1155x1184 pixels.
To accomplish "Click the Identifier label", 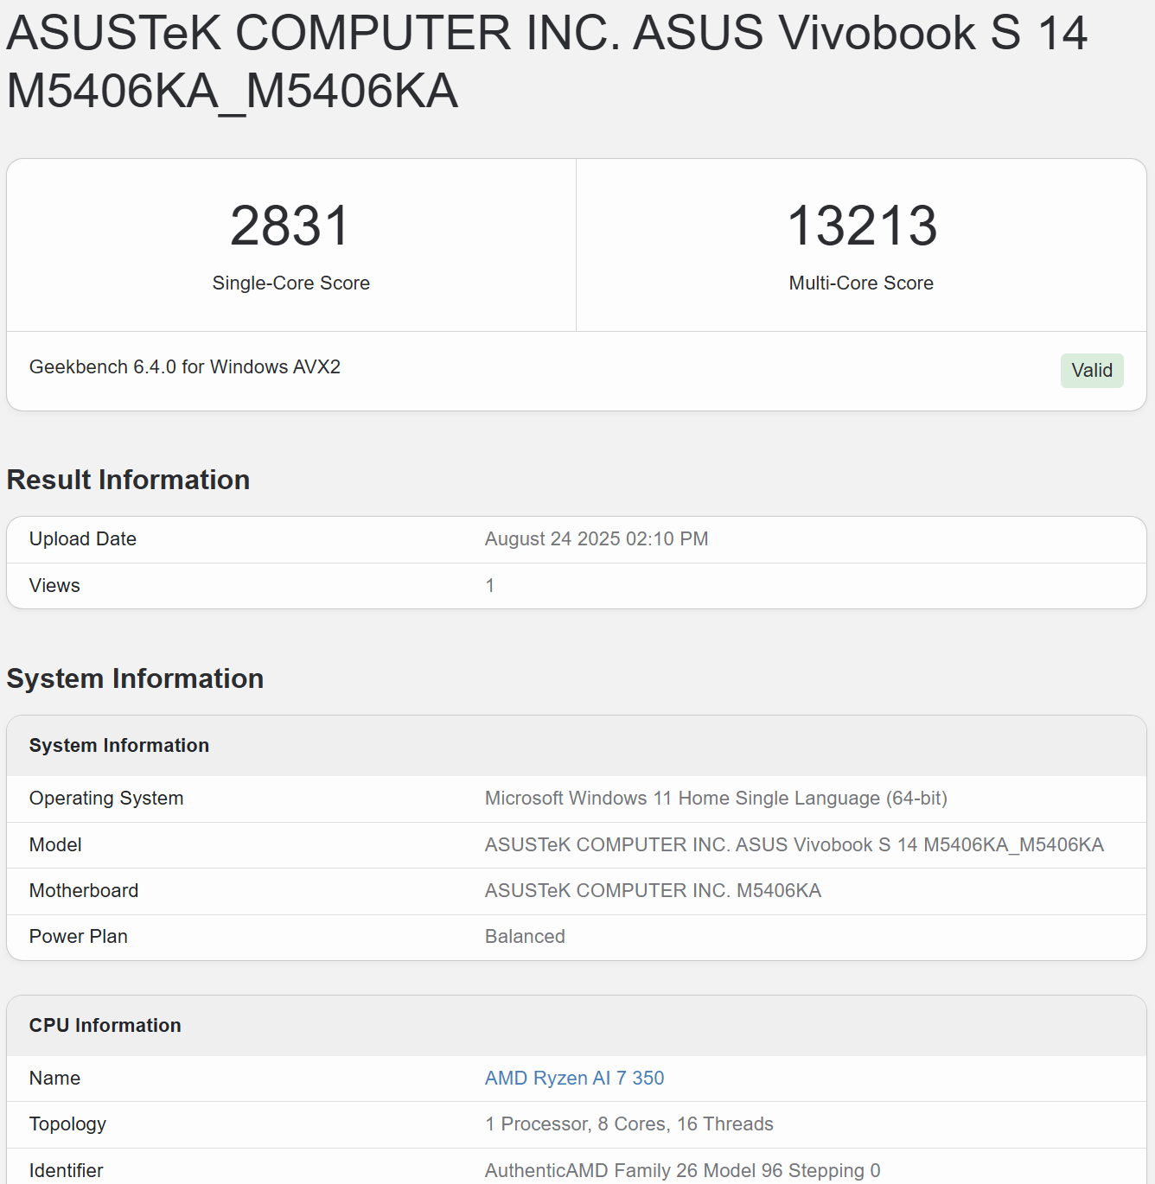I will click(66, 1170).
